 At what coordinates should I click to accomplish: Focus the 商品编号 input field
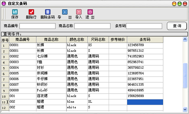(x=37, y=26)
